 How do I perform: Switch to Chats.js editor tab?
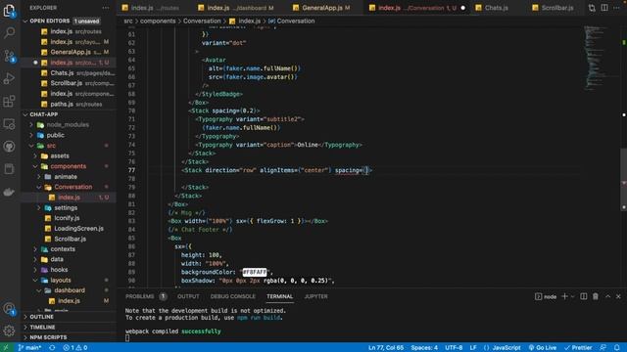click(497, 8)
